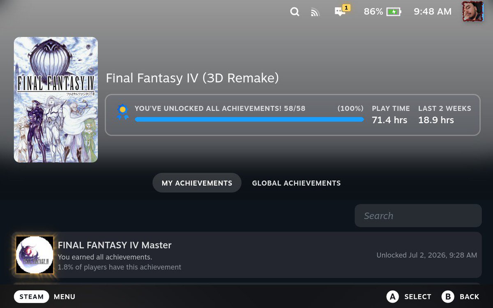Open the user profile avatar

[x=472, y=11]
